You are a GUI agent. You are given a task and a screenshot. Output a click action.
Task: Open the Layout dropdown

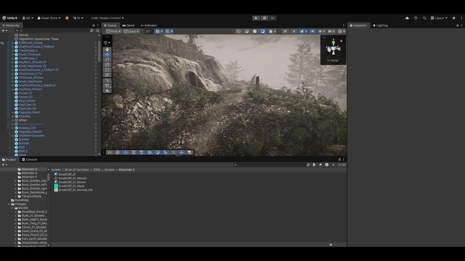439,18
